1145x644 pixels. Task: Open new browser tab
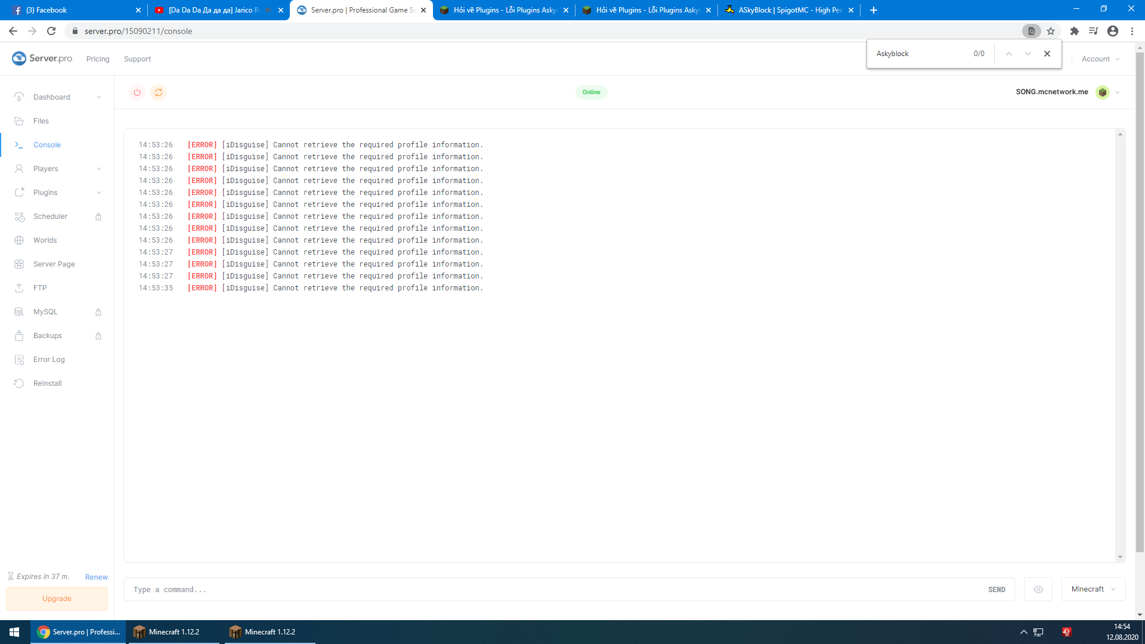pos(874,10)
